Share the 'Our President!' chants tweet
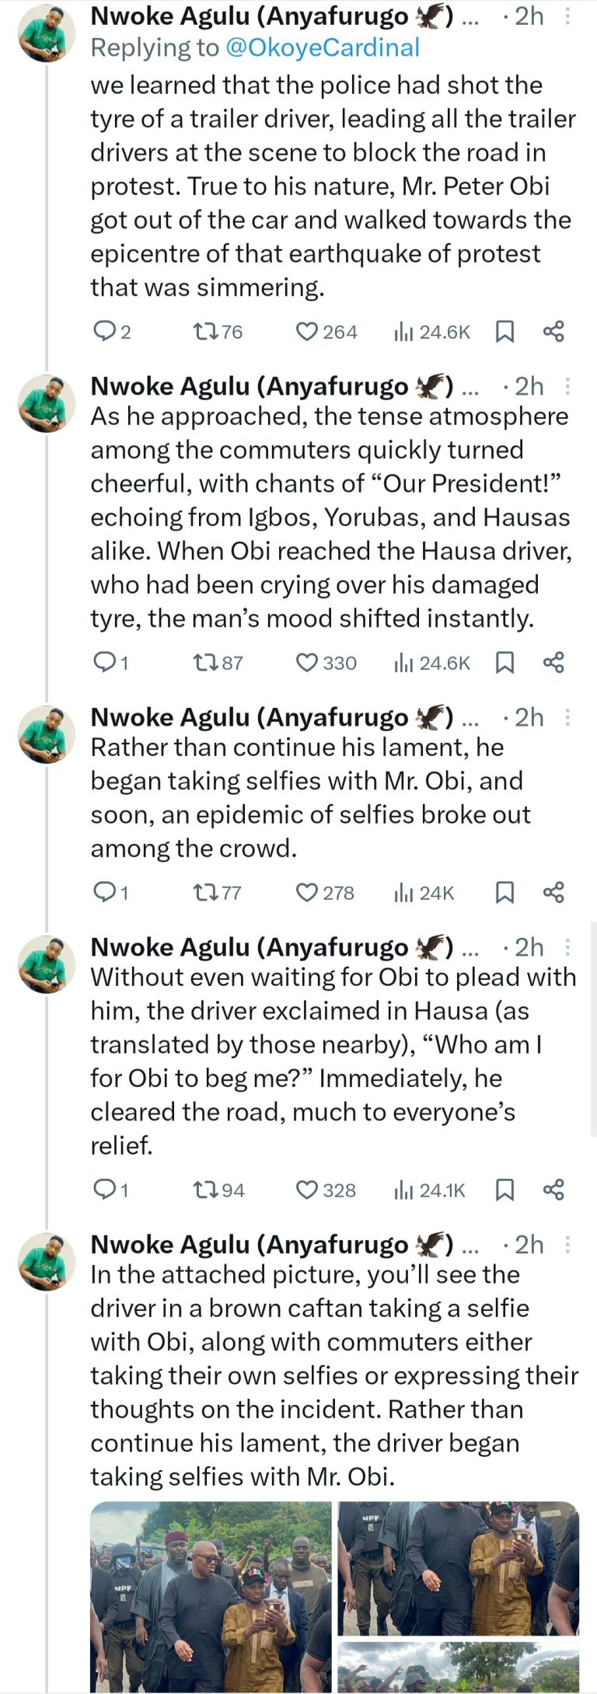 point(553,663)
